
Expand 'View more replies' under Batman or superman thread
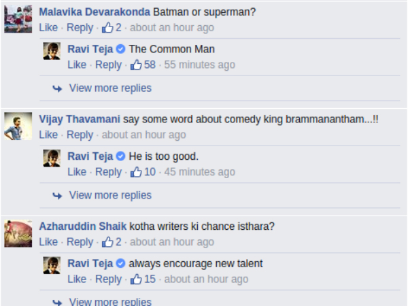point(110,88)
